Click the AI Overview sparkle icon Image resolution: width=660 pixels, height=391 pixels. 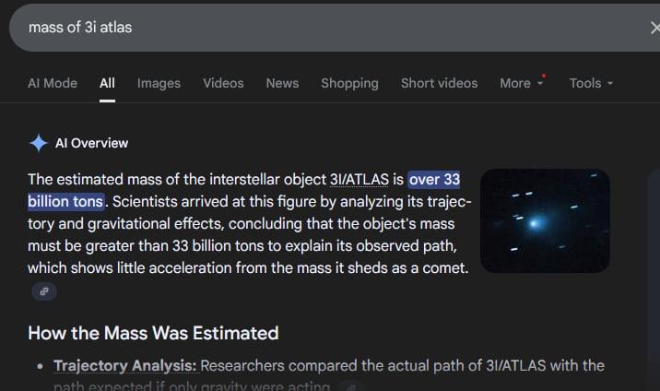[x=39, y=143]
